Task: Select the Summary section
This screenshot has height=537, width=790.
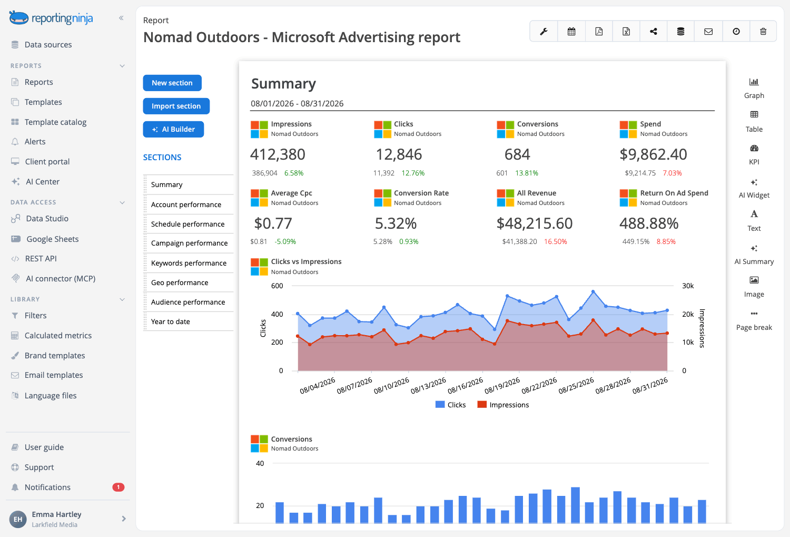Action: (x=189, y=185)
